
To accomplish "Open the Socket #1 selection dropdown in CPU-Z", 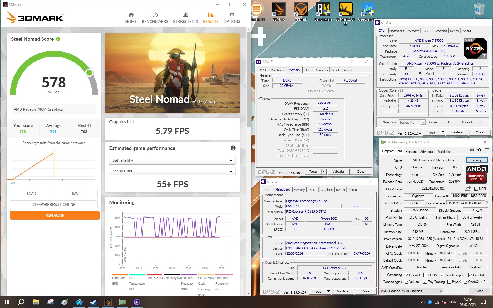I will [412, 122].
